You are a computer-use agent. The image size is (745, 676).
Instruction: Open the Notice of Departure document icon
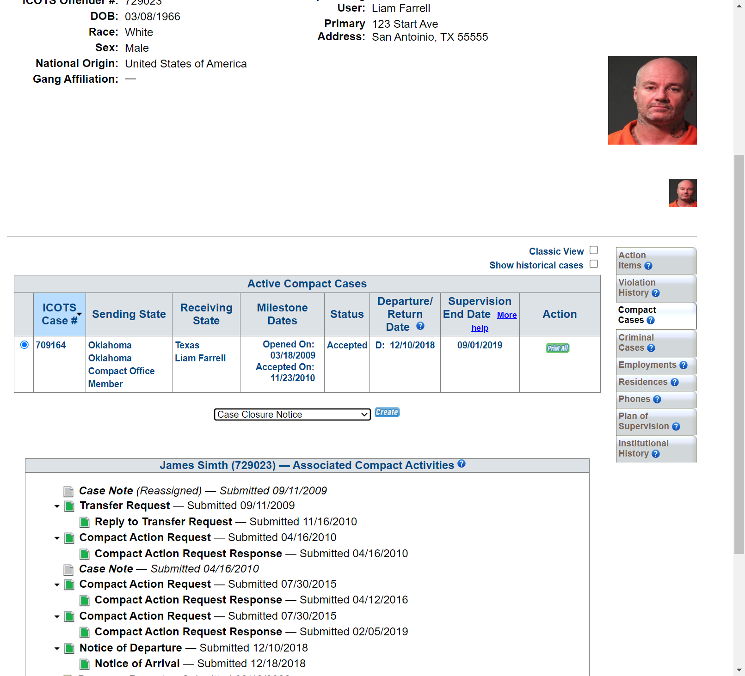pyautogui.click(x=69, y=649)
